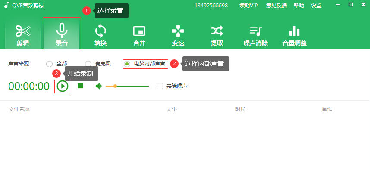Click the QVE music note logo

[7, 5]
